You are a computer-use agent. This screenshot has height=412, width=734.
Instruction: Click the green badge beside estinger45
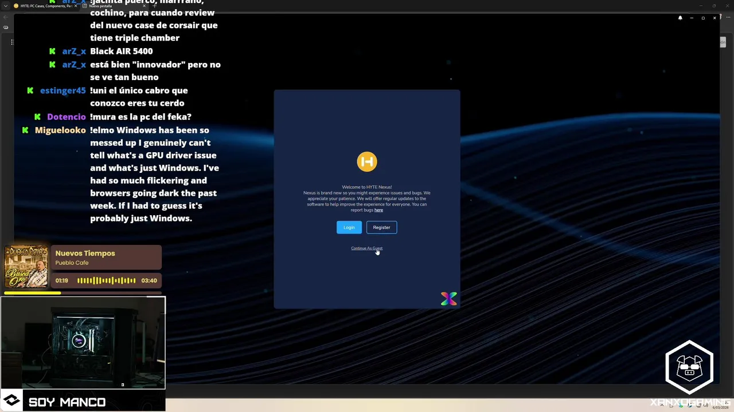[30, 90]
